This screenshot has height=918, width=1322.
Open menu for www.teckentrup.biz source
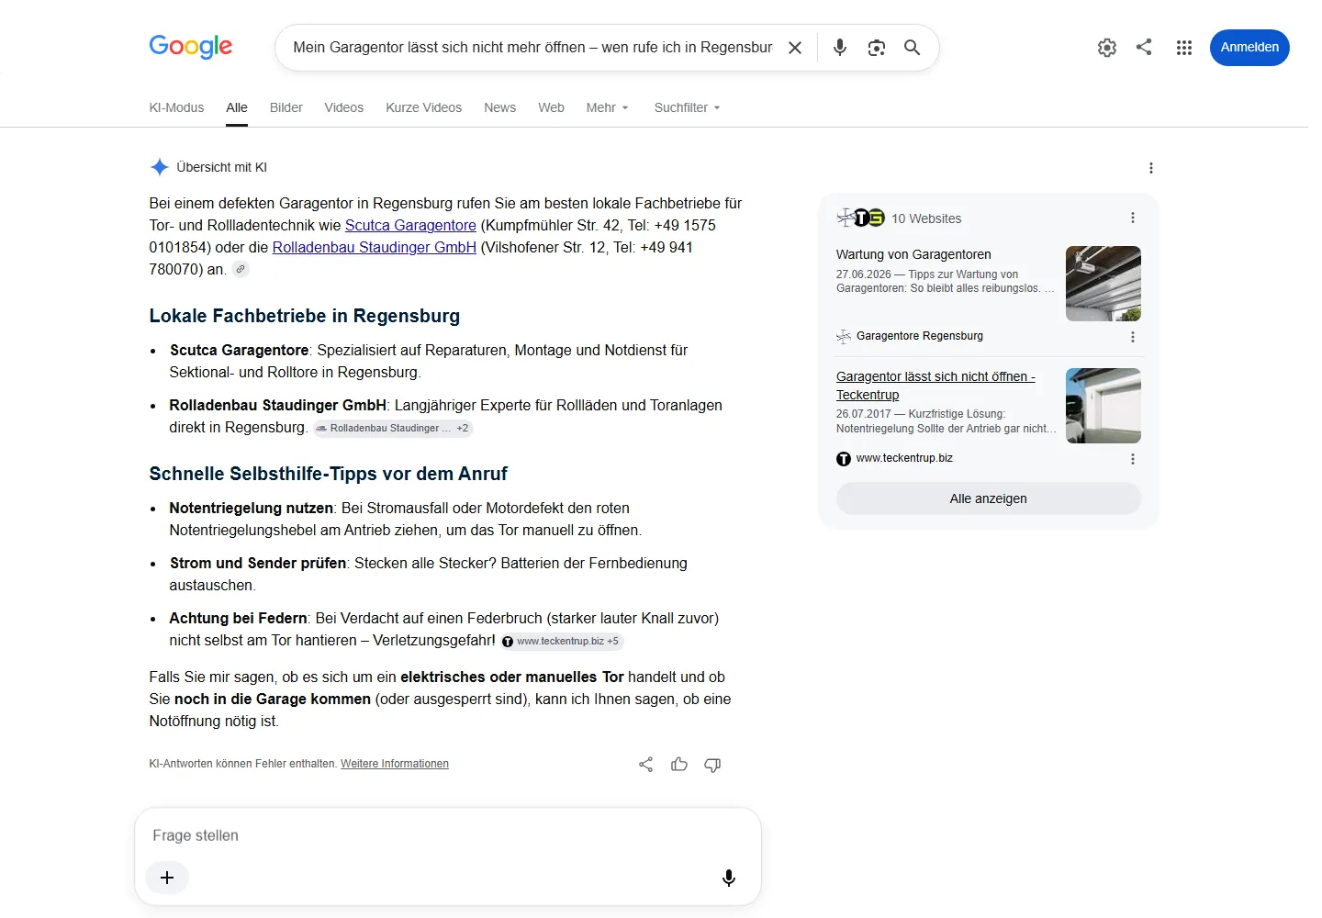pos(1133,459)
